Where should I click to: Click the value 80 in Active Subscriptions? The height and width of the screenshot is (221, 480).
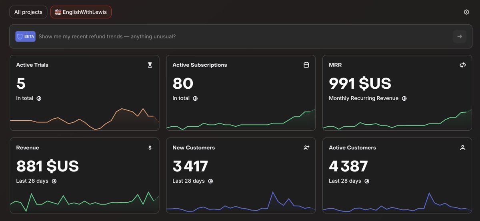tap(183, 84)
